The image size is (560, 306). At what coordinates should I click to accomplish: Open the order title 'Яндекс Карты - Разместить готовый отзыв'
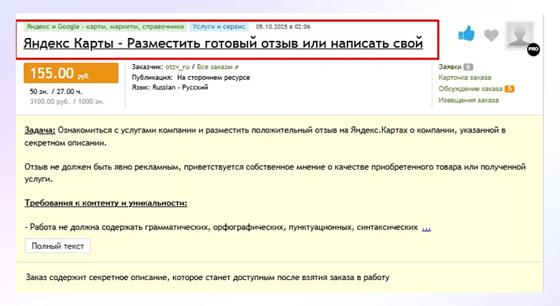coord(223,43)
